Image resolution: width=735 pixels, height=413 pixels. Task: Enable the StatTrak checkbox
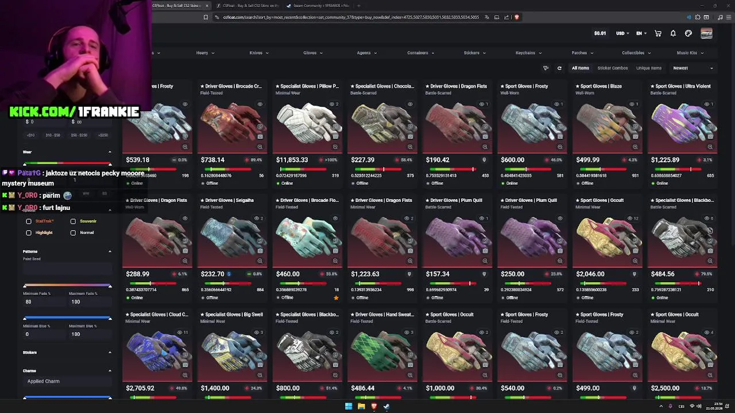pyautogui.click(x=29, y=221)
